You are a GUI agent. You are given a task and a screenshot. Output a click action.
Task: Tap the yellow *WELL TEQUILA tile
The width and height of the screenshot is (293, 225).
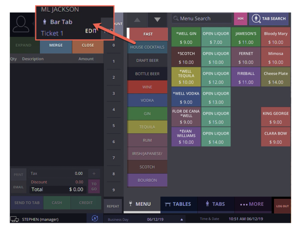pos(186,77)
